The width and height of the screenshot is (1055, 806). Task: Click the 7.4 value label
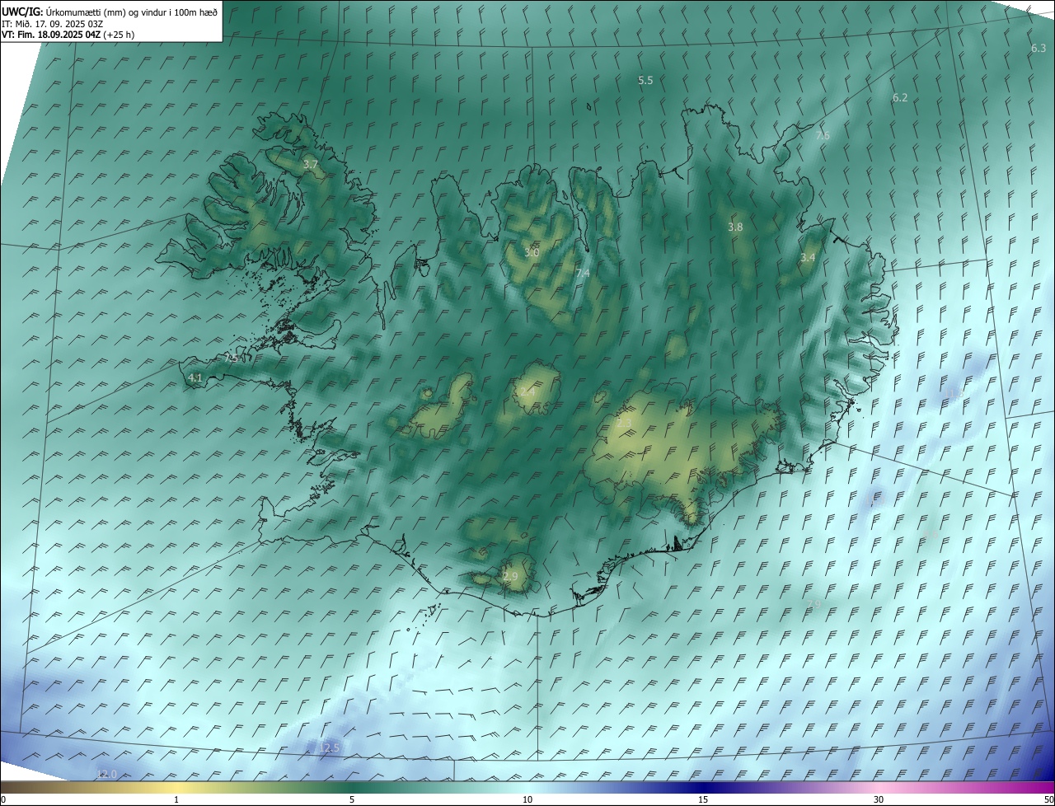[583, 274]
